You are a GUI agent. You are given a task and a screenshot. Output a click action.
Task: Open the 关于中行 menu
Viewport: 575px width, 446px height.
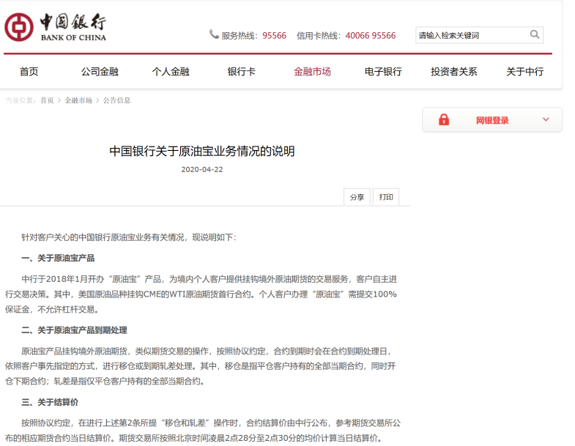click(524, 72)
